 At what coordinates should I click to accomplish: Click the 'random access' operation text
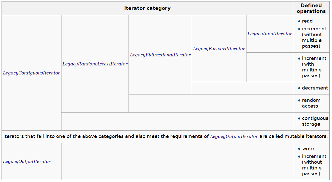311,103
